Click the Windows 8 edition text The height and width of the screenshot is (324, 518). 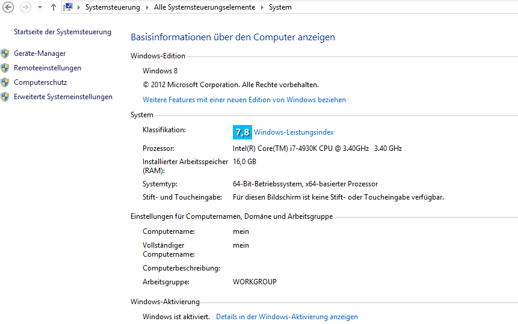pos(160,71)
